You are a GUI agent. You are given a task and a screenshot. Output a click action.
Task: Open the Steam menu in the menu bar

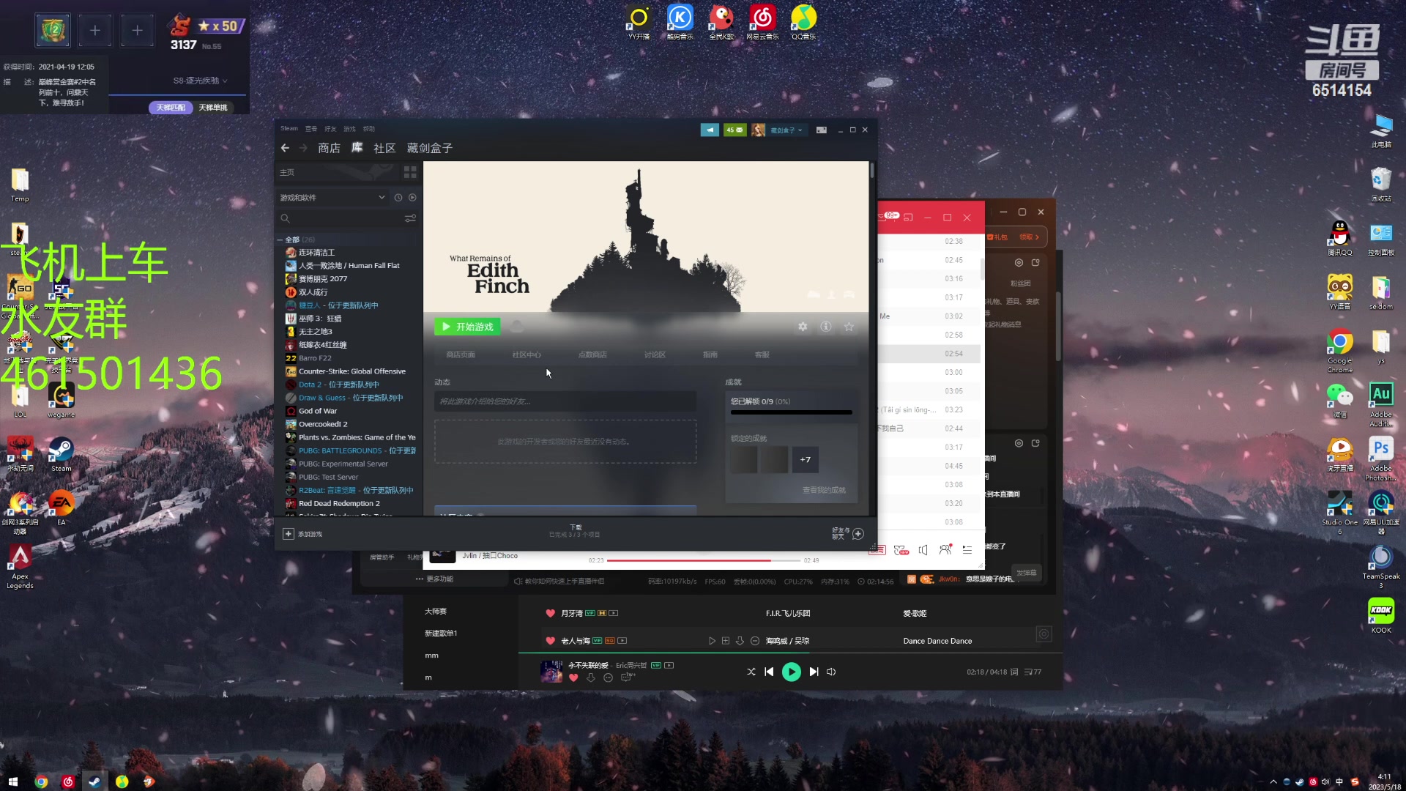click(289, 129)
